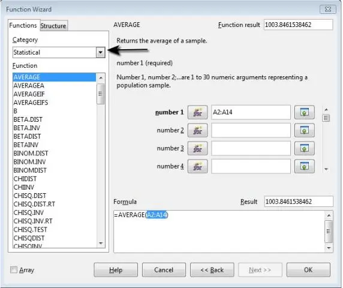Select CHIINV in the function list
This screenshot has height=288, width=343.
(54, 187)
